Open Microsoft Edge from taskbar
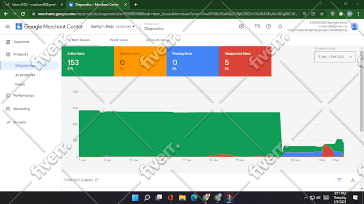This screenshot has width=364, height=204. (x=194, y=198)
